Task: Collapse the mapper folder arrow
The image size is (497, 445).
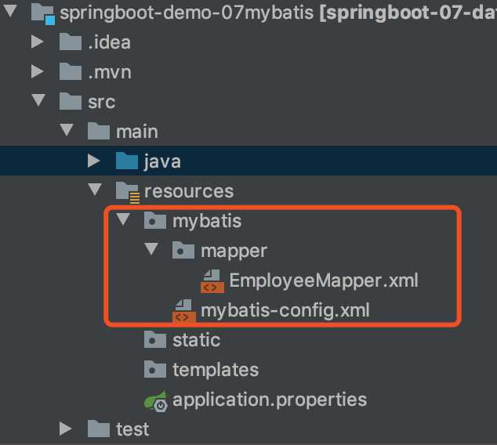Action: pos(151,249)
